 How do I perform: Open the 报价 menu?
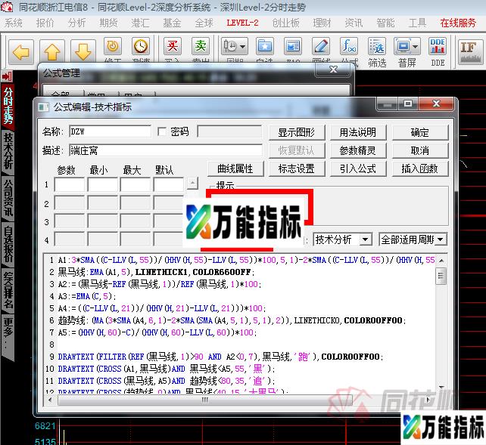[45, 23]
